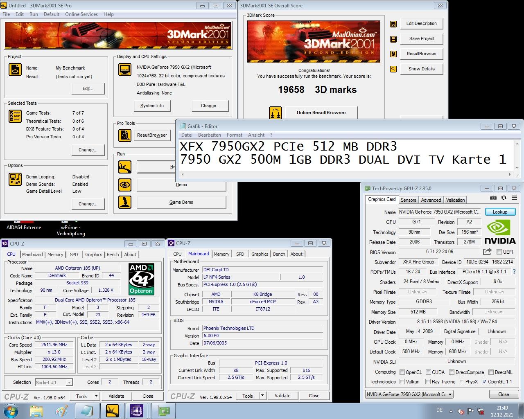Image resolution: width=524 pixels, height=419 pixels.
Task: Switch to GPU-Z taskbar icon
Action: (163, 411)
